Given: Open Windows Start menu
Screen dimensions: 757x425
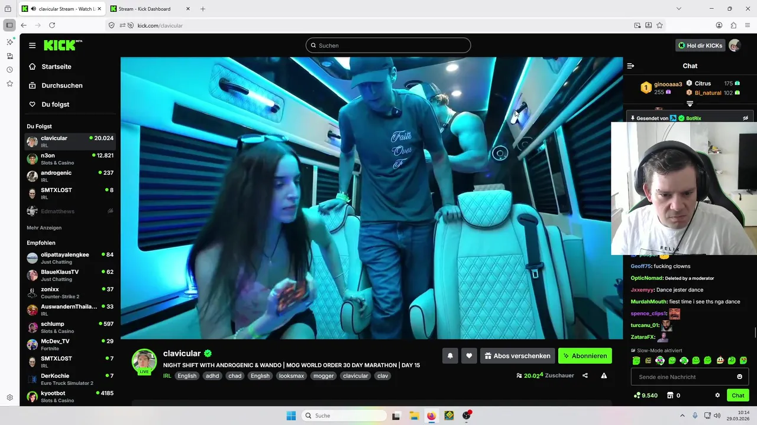Looking at the screenshot, I should click(291, 416).
